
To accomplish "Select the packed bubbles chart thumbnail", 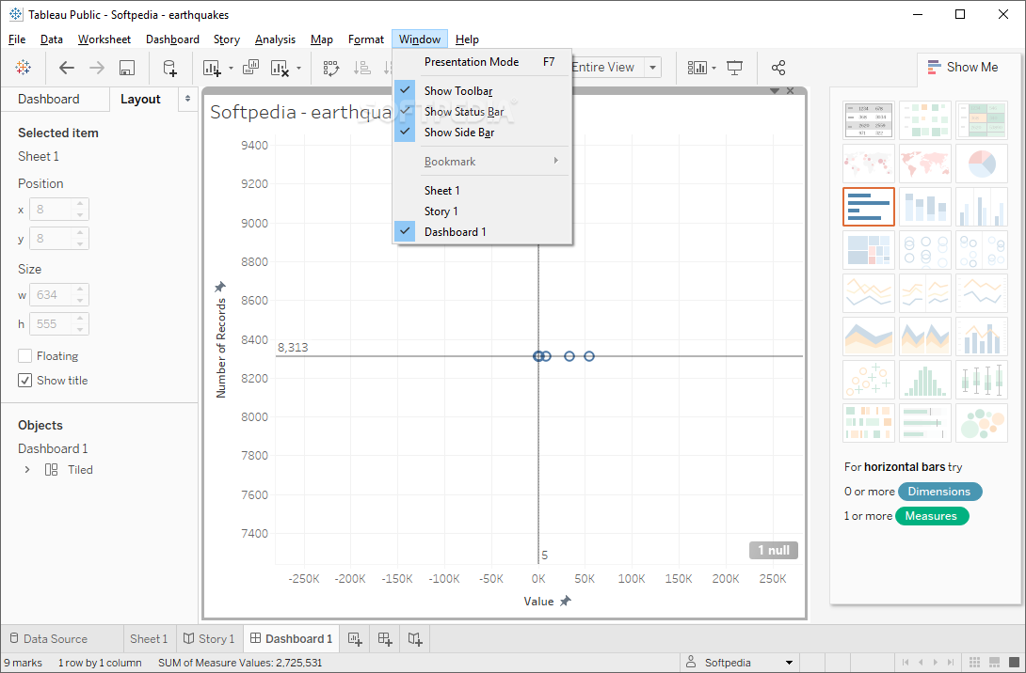I will pos(982,422).
